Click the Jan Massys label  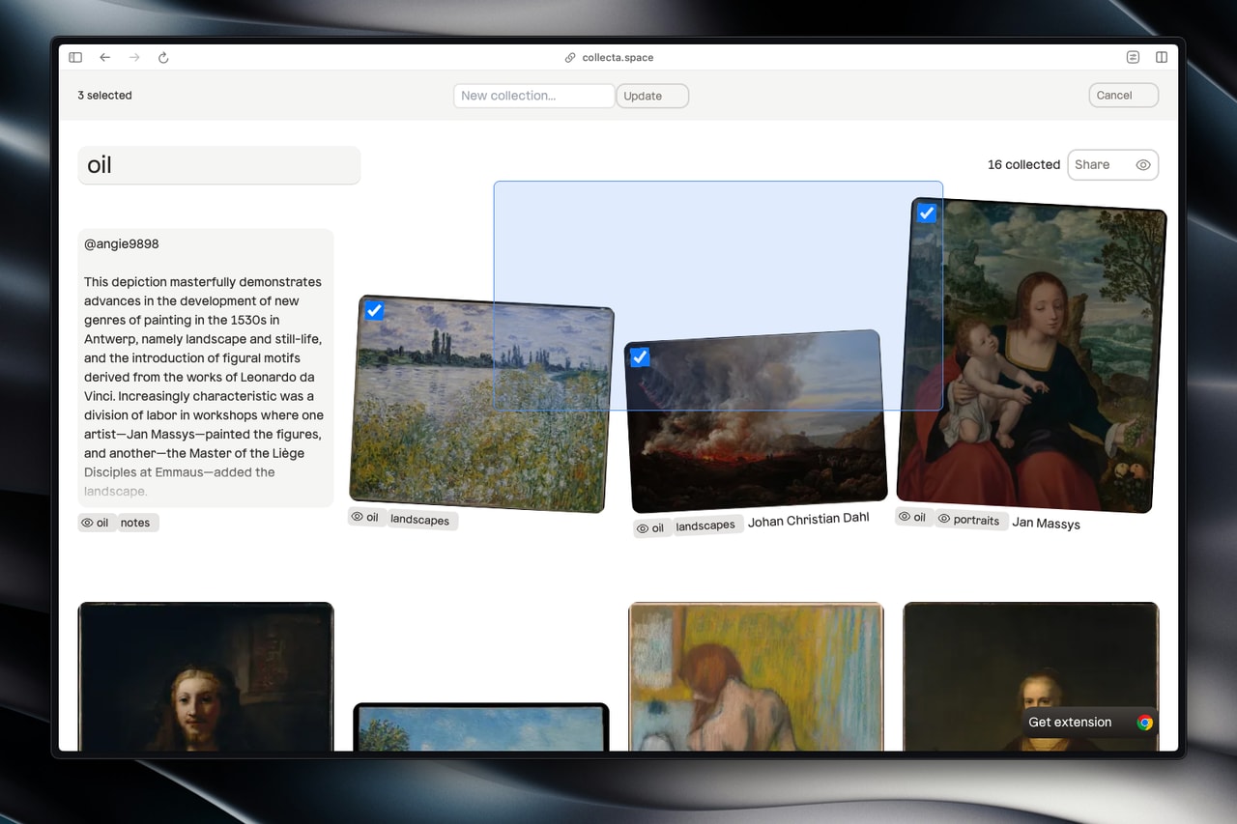[x=1046, y=524]
